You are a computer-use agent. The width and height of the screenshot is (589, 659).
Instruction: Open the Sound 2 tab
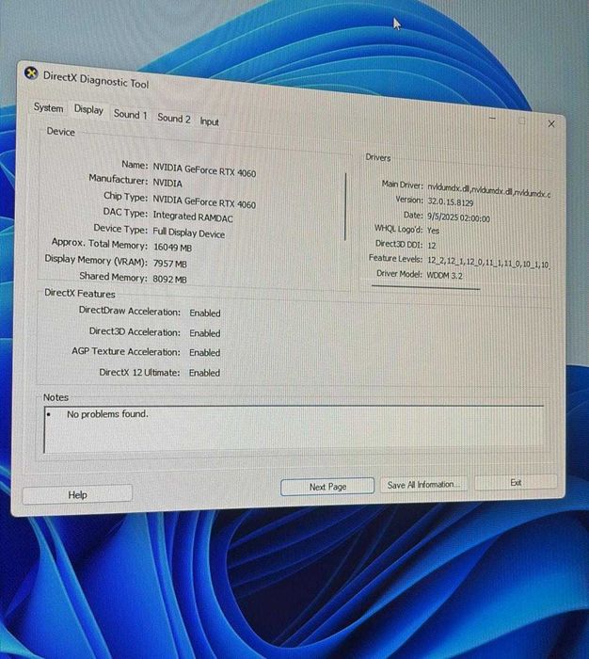pyautogui.click(x=174, y=118)
